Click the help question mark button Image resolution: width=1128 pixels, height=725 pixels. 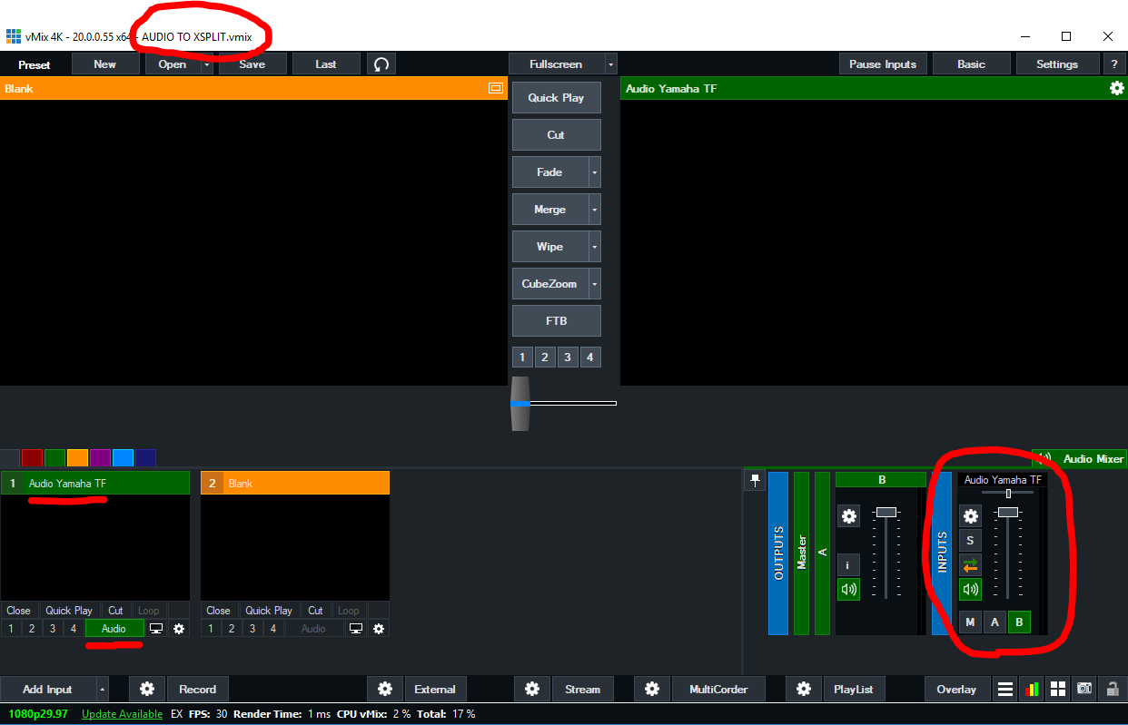coord(1113,64)
